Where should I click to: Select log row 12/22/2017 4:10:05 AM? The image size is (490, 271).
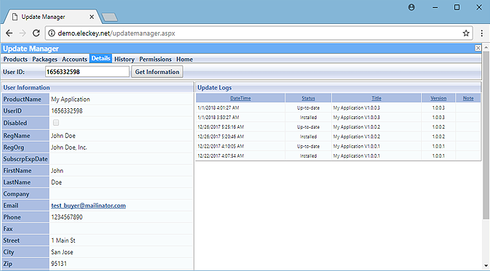(338, 146)
